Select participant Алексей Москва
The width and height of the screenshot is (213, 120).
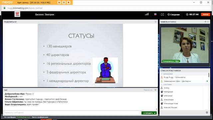coord(170,107)
